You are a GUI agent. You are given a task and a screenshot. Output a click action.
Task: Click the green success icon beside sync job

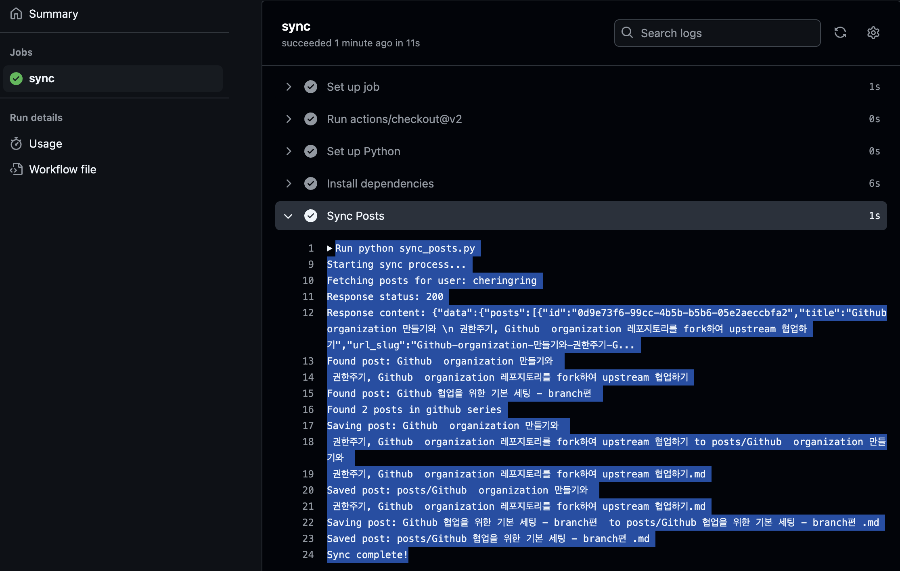point(16,79)
